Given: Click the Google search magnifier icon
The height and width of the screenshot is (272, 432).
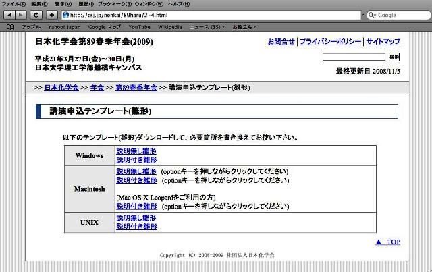Looking at the screenshot, I should [372, 15].
